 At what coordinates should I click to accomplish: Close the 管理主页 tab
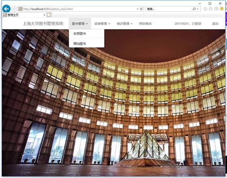(44, 15)
